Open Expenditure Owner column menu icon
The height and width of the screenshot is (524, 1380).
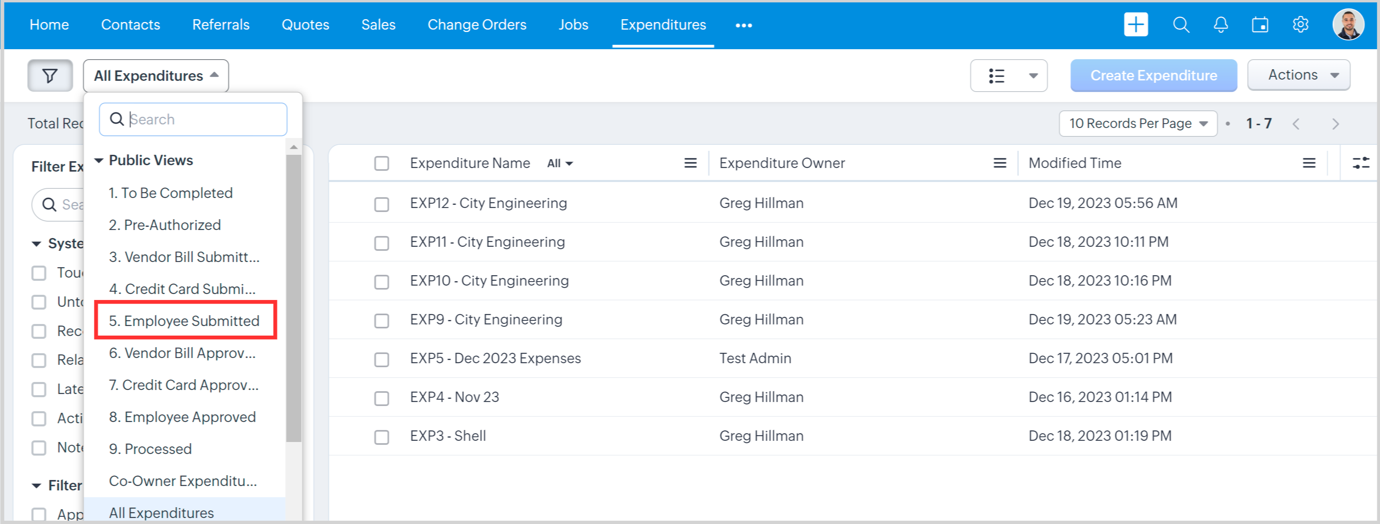[999, 163]
